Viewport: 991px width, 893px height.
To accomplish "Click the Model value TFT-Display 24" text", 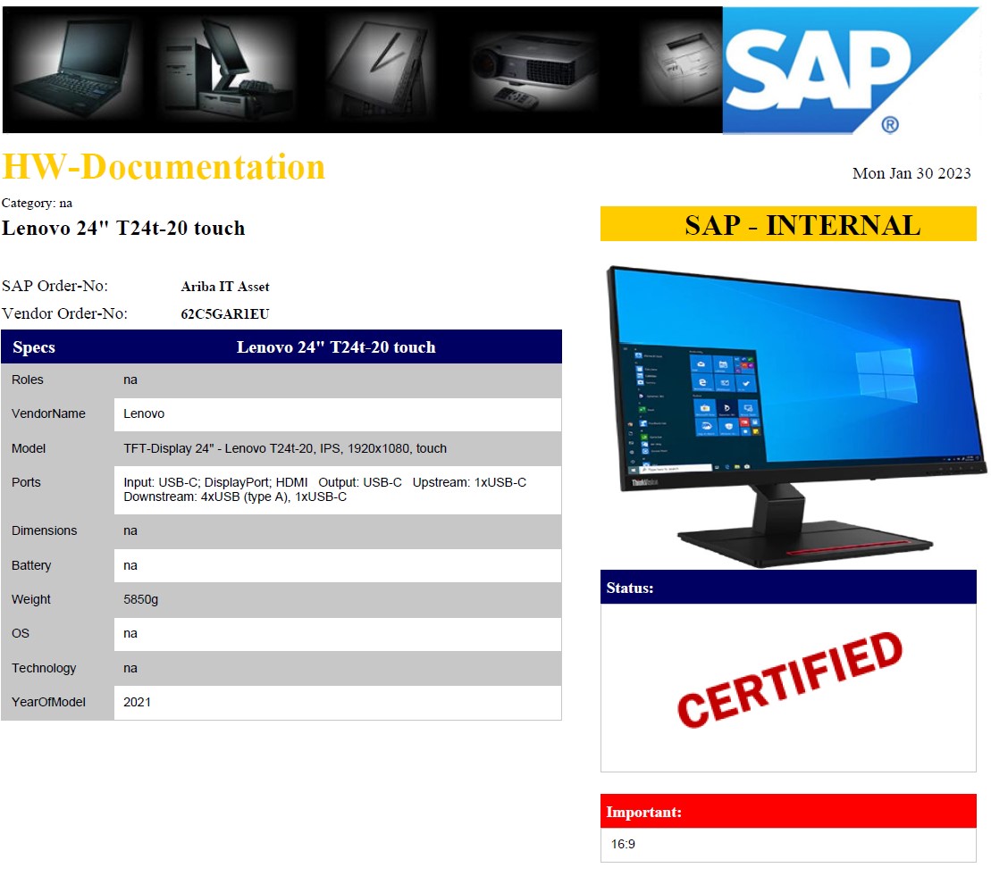I will pyautogui.click(x=285, y=448).
